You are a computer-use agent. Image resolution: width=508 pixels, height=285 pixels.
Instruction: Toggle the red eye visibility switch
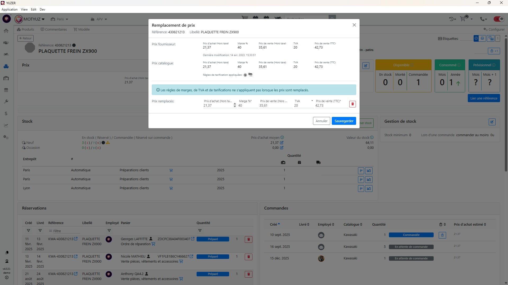point(499,19)
